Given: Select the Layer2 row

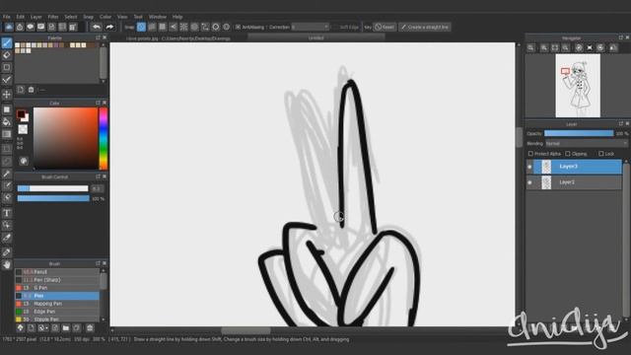Looking at the screenshot, I should tap(574, 182).
